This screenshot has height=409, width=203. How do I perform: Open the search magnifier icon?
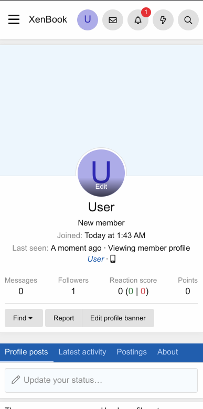pyautogui.click(x=188, y=20)
